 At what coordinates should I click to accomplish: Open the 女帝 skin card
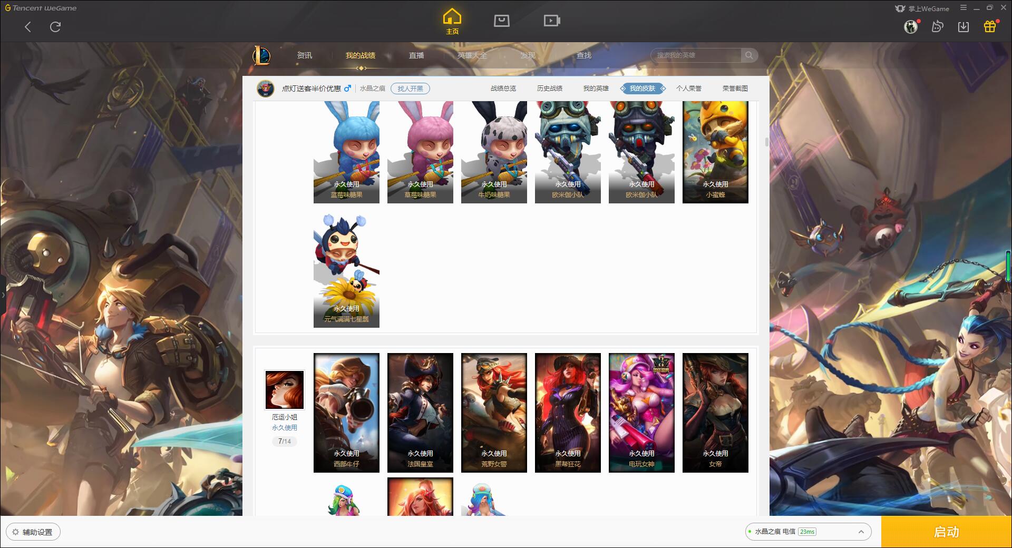(715, 413)
